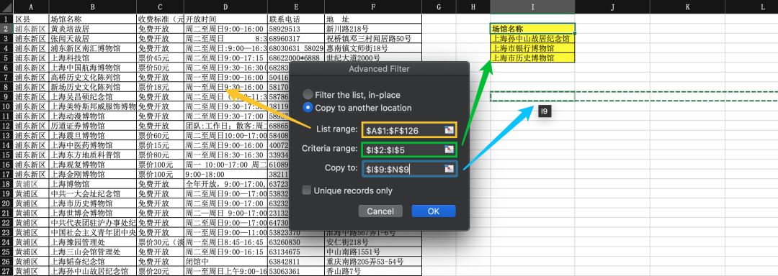Click the 闭馆中 cell

[x=225, y=261]
